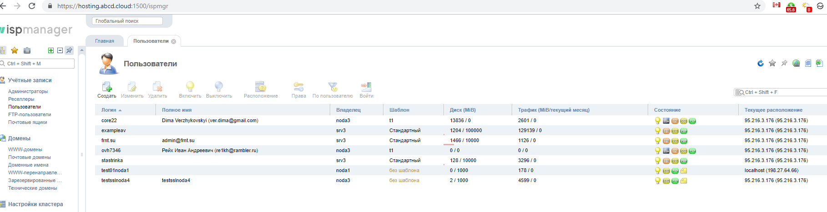This screenshot has height=212, width=827.
Task: Export the table via the Excel icon
Action: point(819,64)
